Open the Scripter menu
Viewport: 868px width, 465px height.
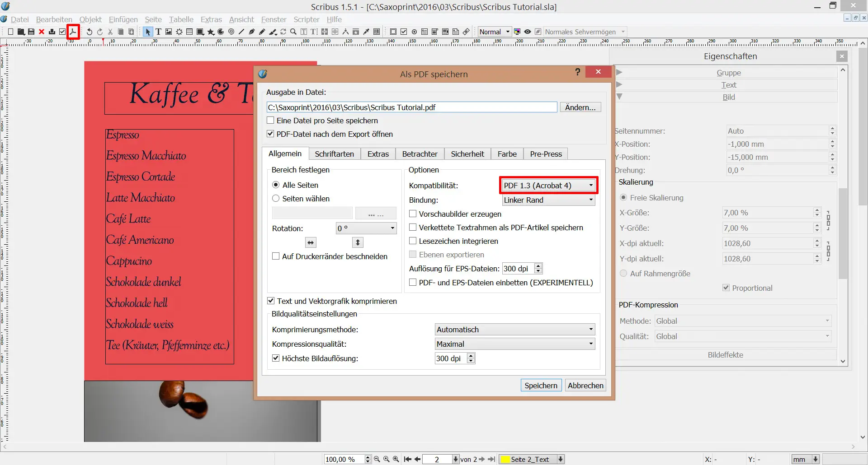tap(306, 19)
